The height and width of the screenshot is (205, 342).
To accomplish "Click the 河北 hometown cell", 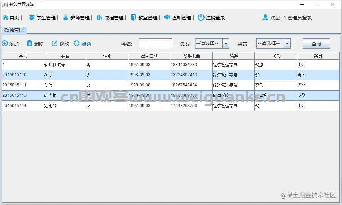I will click(318, 85).
